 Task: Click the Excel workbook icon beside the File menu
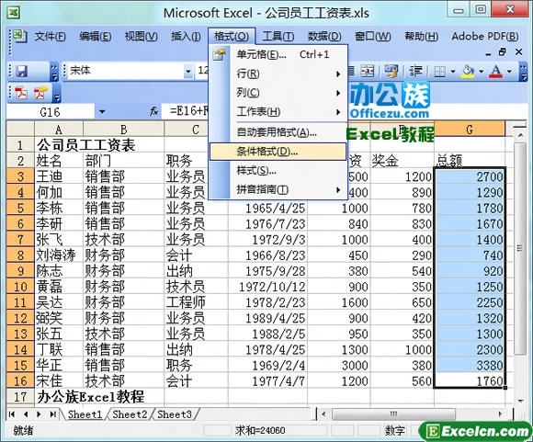click(x=20, y=36)
